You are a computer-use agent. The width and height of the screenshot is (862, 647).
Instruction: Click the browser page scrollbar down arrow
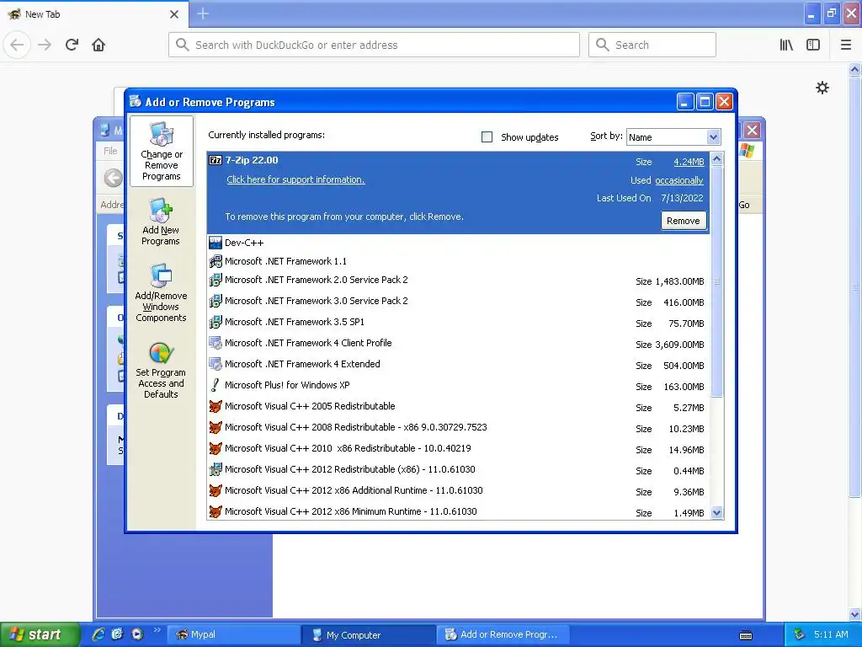(x=855, y=614)
